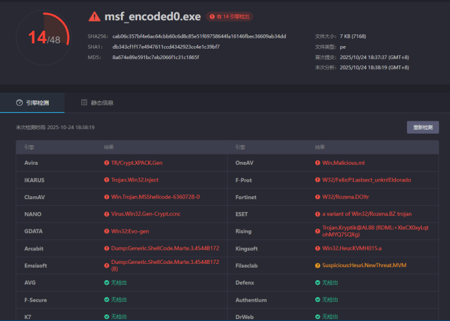Click the alert icon in the OneAV row
The width and height of the screenshot is (450, 321).
(317, 163)
